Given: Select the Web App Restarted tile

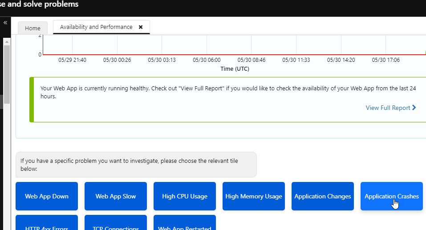Looking at the screenshot, I should 185,225.
